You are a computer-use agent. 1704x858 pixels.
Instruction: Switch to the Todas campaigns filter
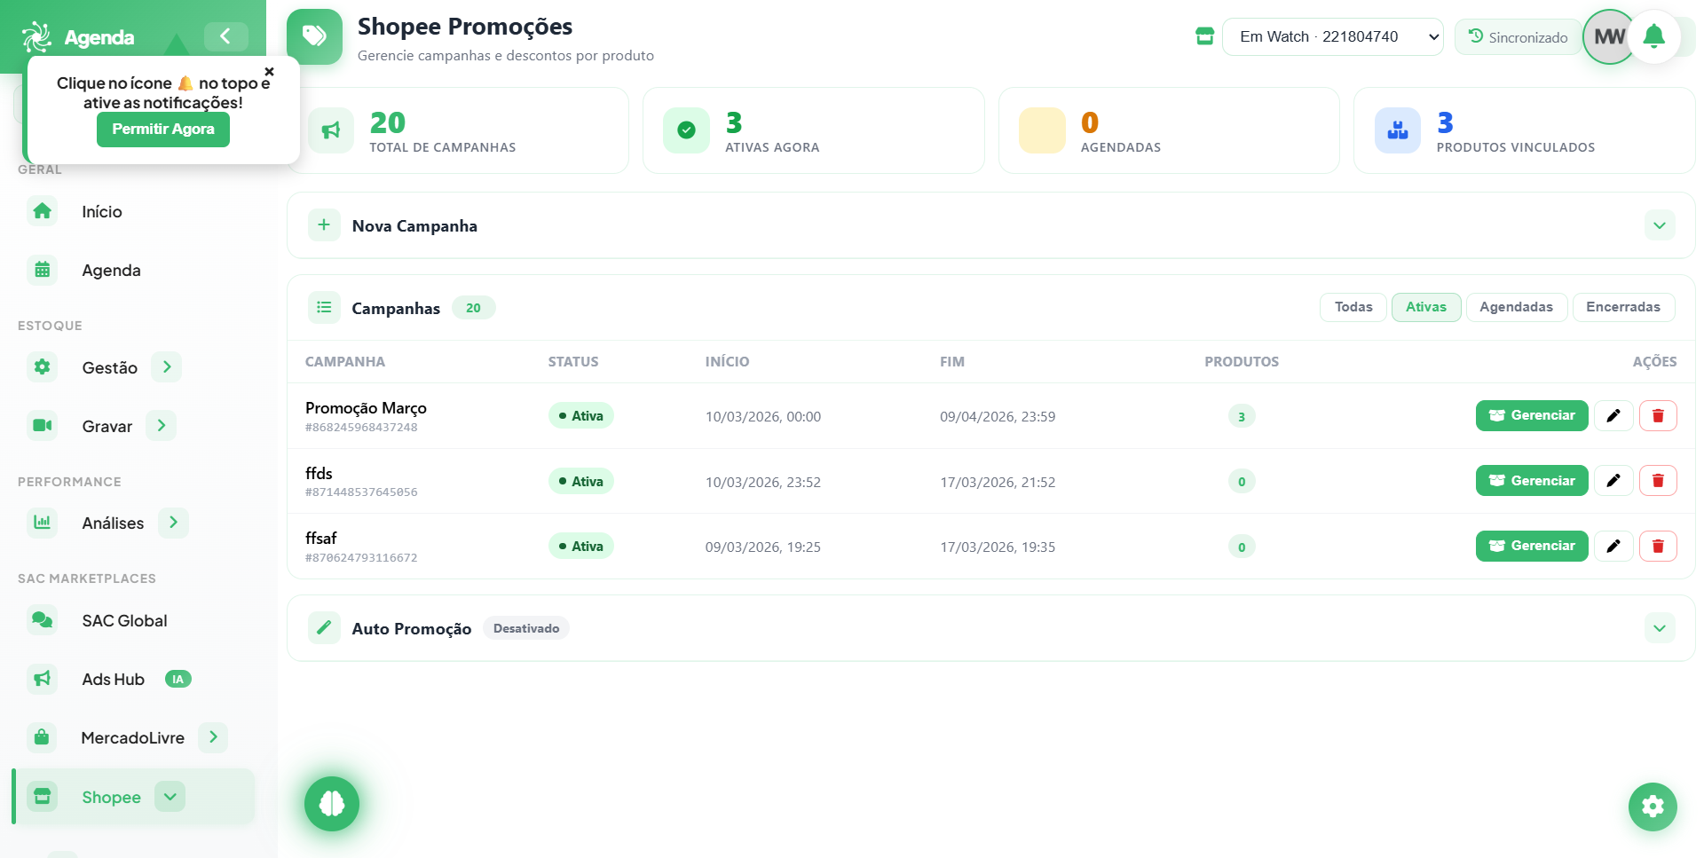point(1353,307)
